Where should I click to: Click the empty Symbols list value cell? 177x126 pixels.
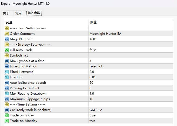point(131,55)
